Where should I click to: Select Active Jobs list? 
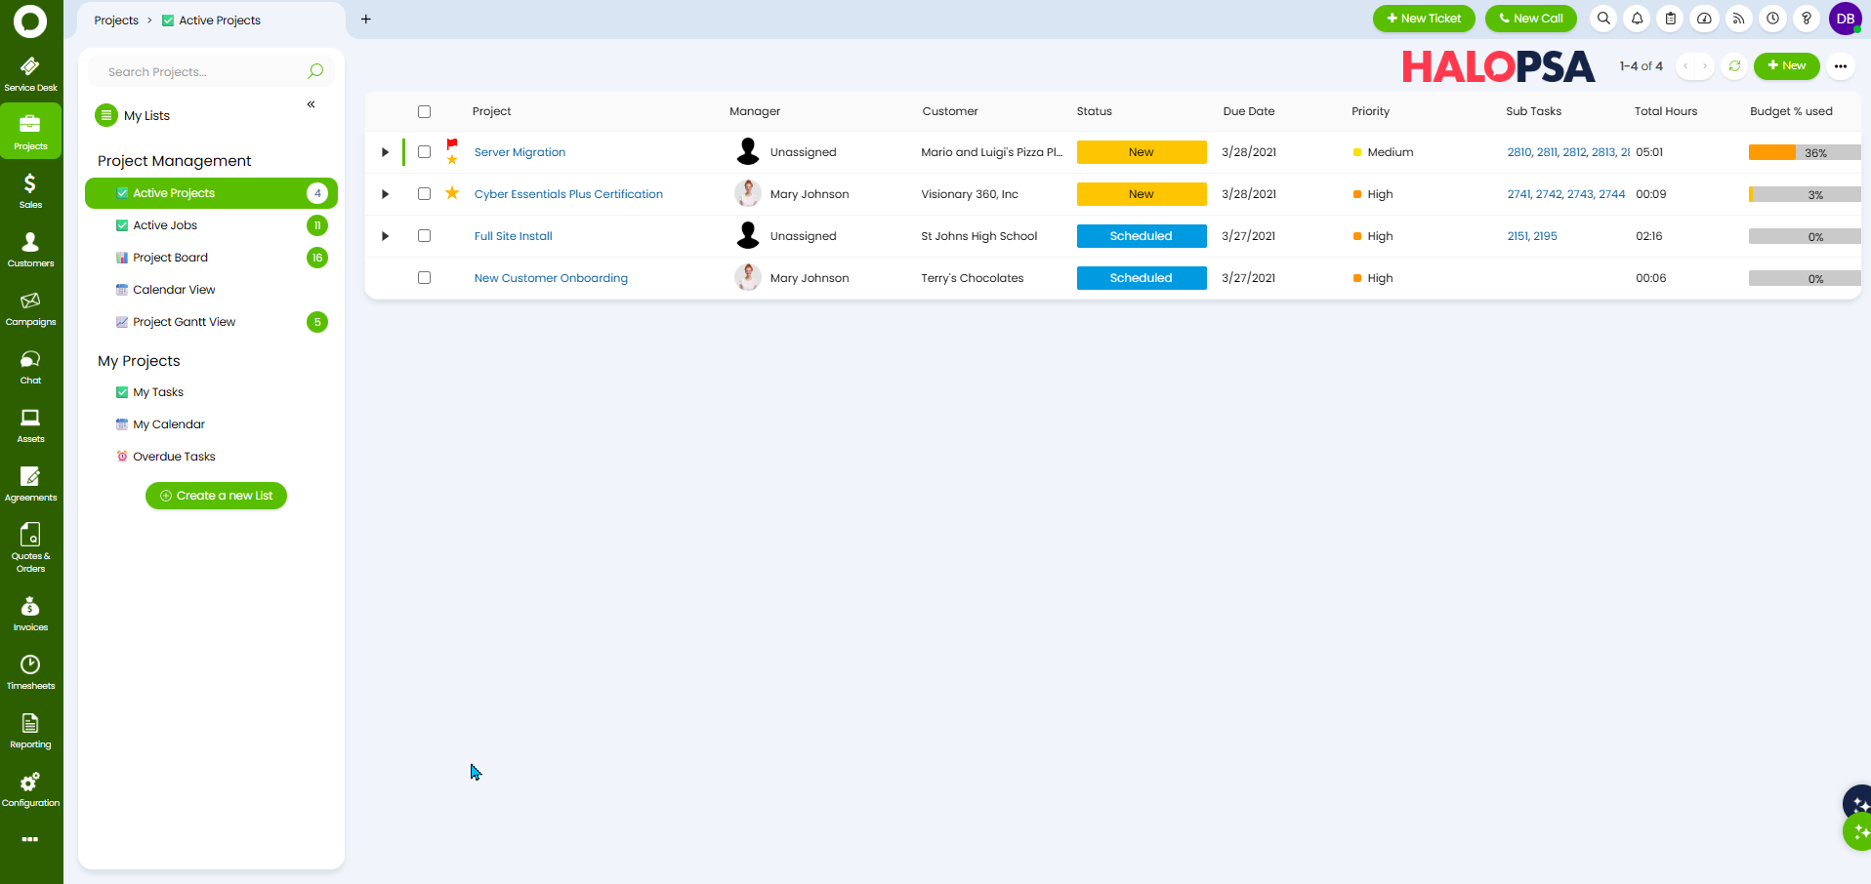coord(211,225)
